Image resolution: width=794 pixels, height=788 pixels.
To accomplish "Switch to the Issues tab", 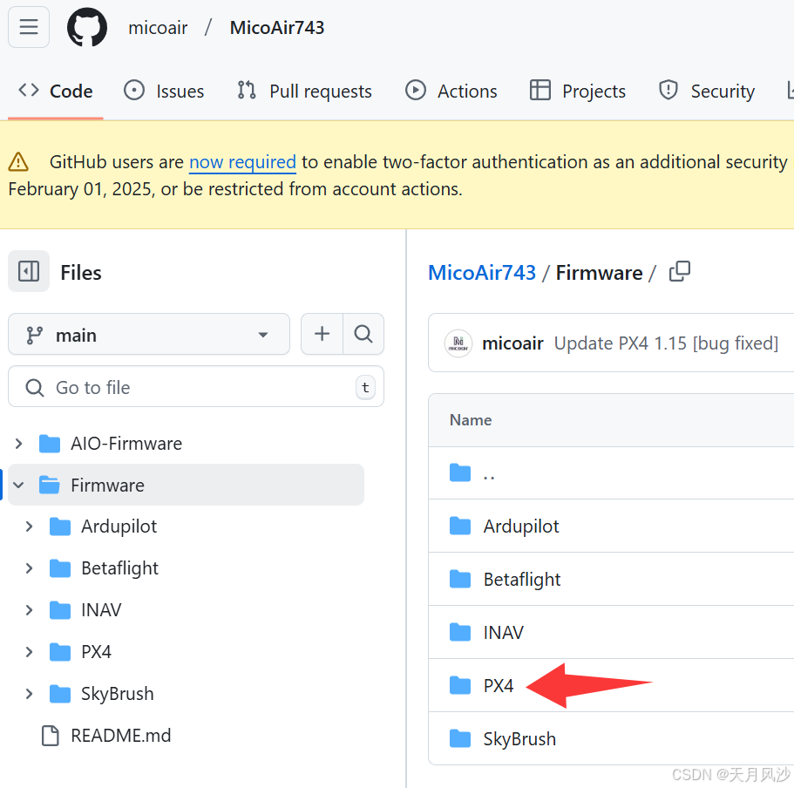I will (x=164, y=92).
